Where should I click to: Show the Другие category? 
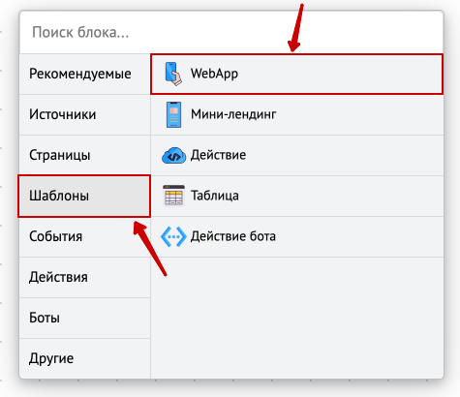[x=85, y=358]
